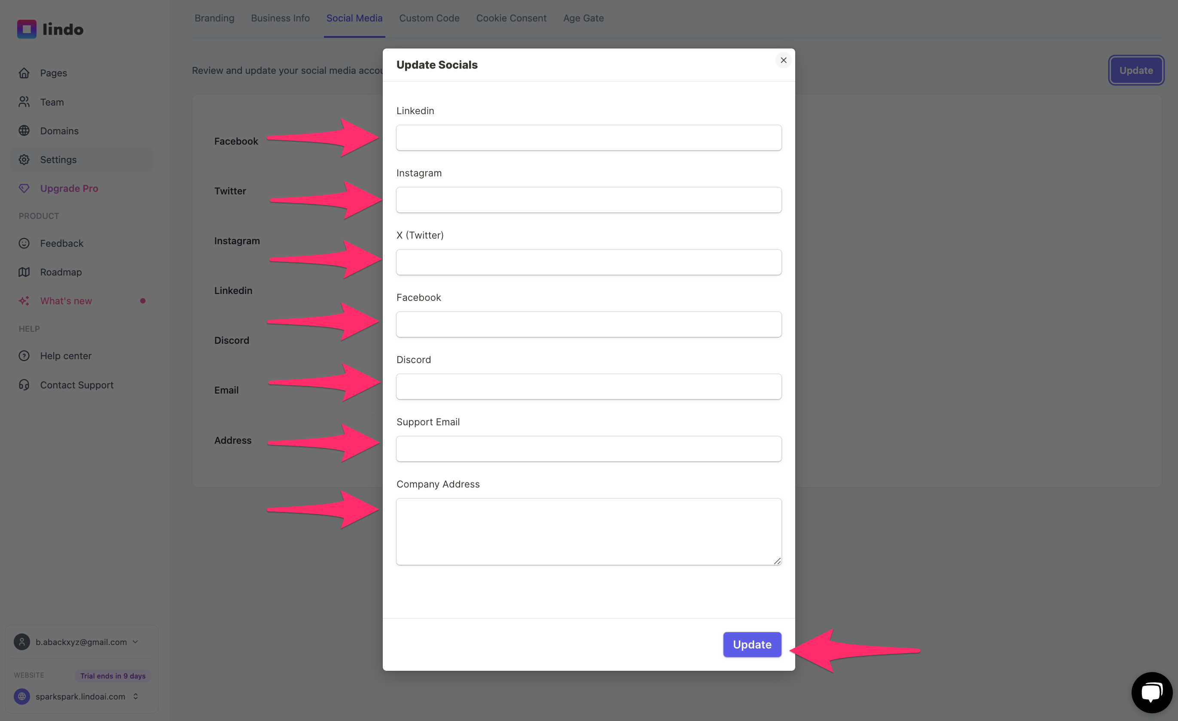
Task: Close the Update Socials dialog
Action: [783, 60]
